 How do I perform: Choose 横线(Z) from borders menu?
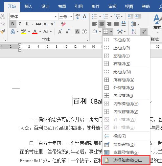pyautogui.click(x=126, y=136)
